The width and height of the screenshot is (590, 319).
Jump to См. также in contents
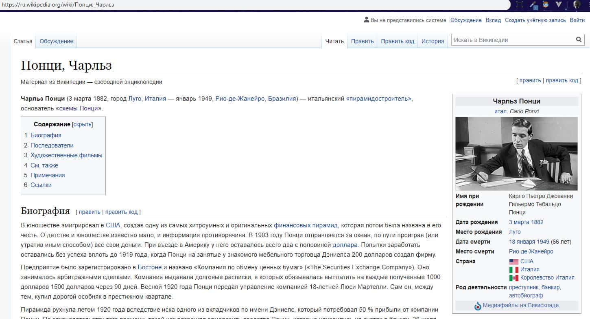pyautogui.click(x=44, y=165)
